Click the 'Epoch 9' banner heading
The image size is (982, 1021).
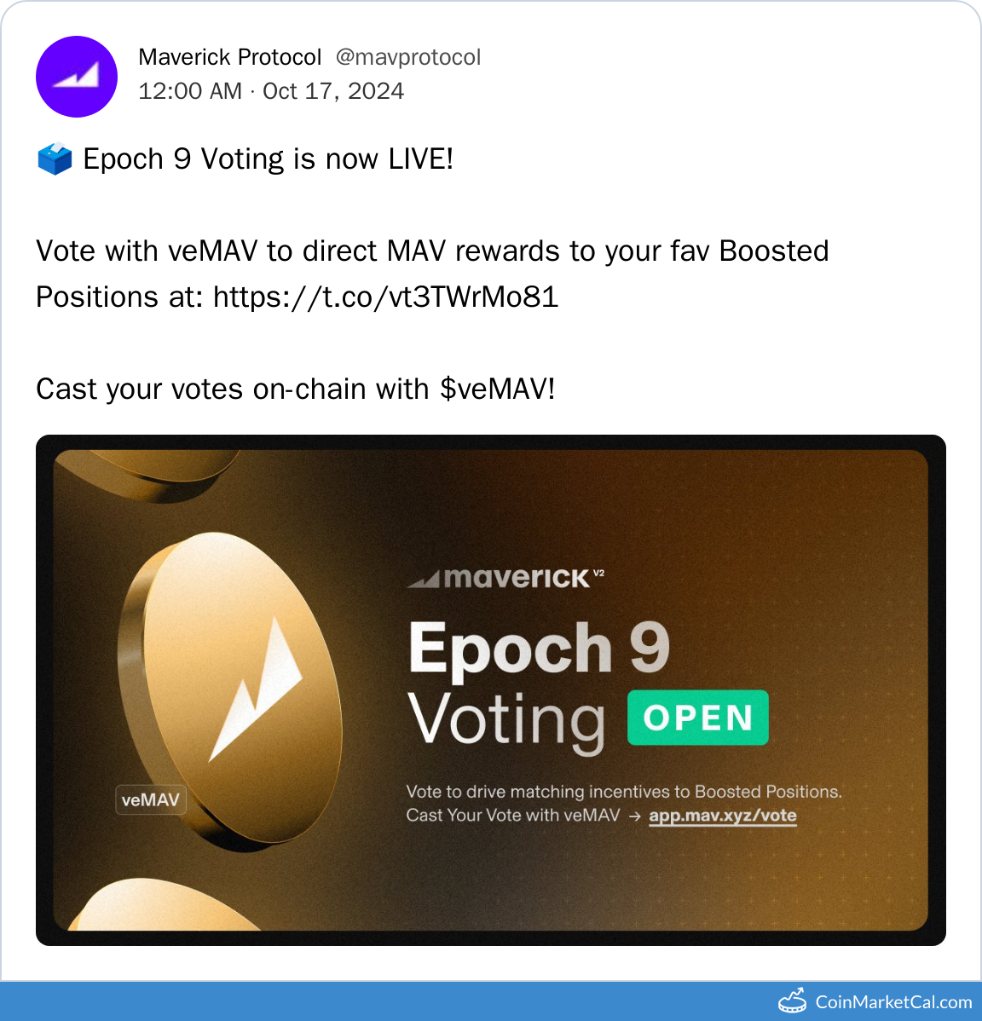539,648
